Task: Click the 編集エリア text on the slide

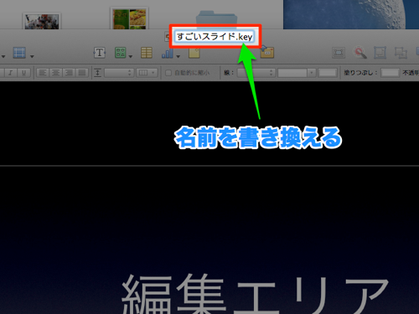Action: coord(256,294)
